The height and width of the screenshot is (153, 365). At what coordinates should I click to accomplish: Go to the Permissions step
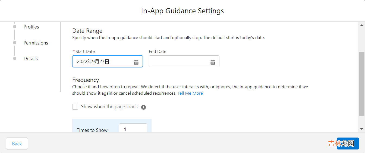pyautogui.click(x=36, y=43)
